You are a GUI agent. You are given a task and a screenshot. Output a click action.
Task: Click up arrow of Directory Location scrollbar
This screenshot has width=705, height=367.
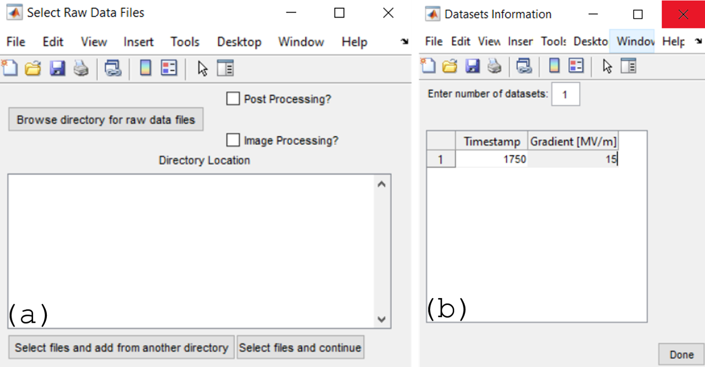click(x=381, y=184)
